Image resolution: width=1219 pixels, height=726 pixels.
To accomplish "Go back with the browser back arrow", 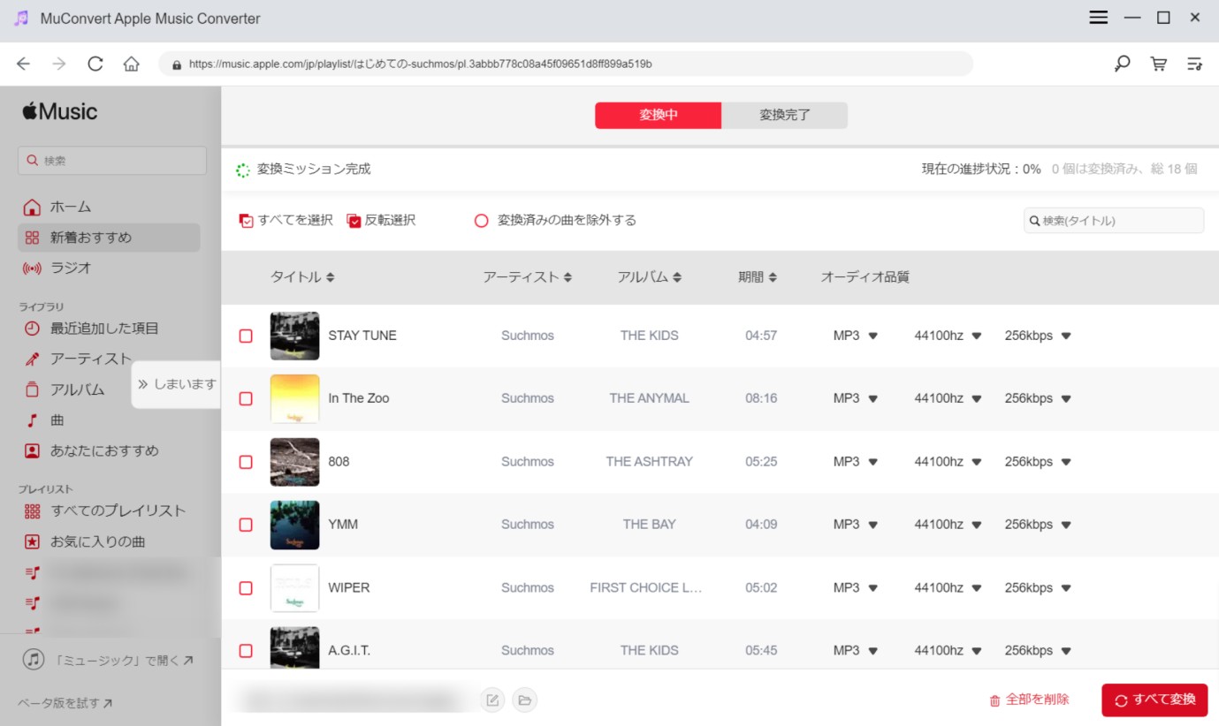I will 24,64.
